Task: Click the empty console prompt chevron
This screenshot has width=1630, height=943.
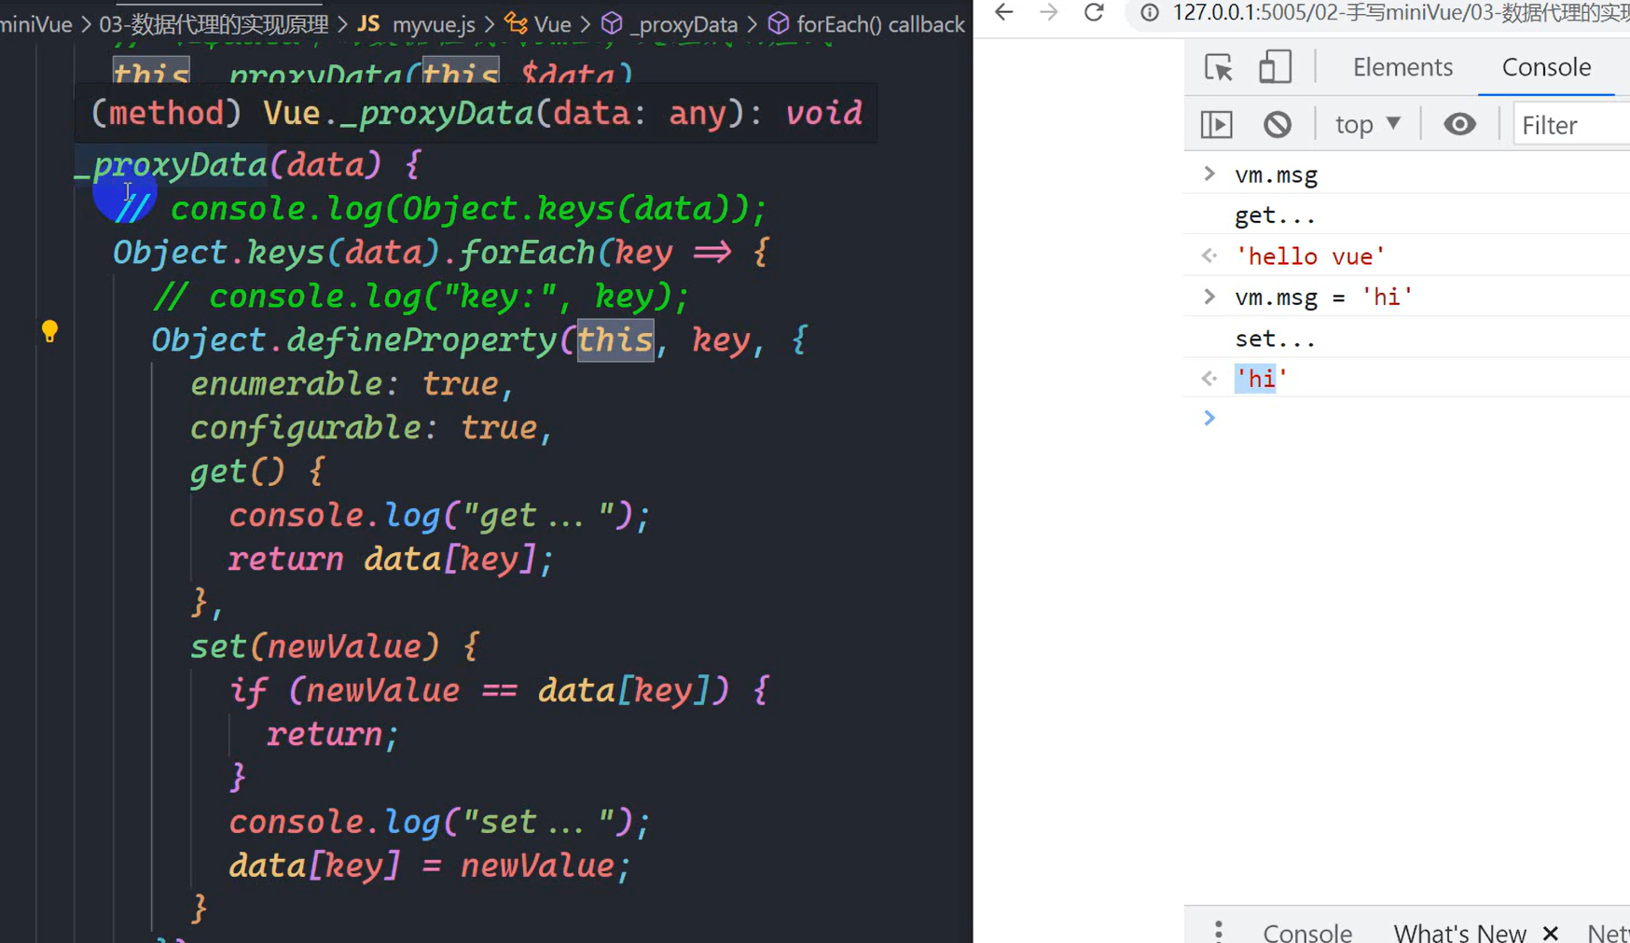Action: click(x=1209, y=418)
